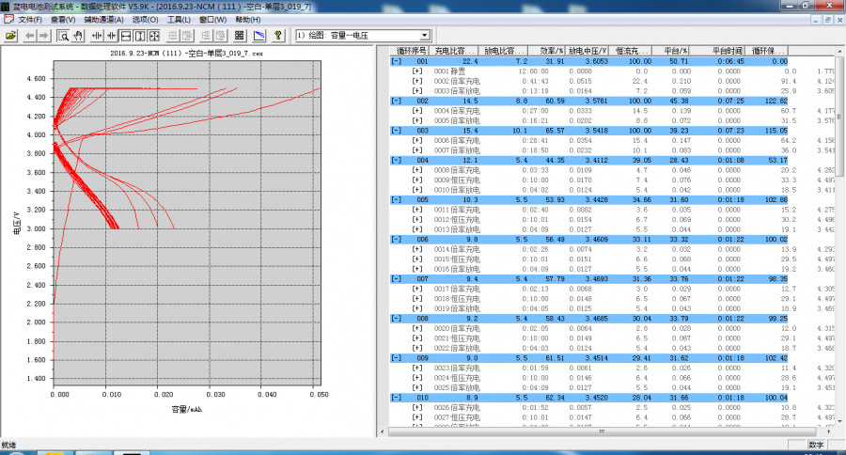846x455 pixels.
Task: Collapse cycle 007 row
Action: point(397,279)
